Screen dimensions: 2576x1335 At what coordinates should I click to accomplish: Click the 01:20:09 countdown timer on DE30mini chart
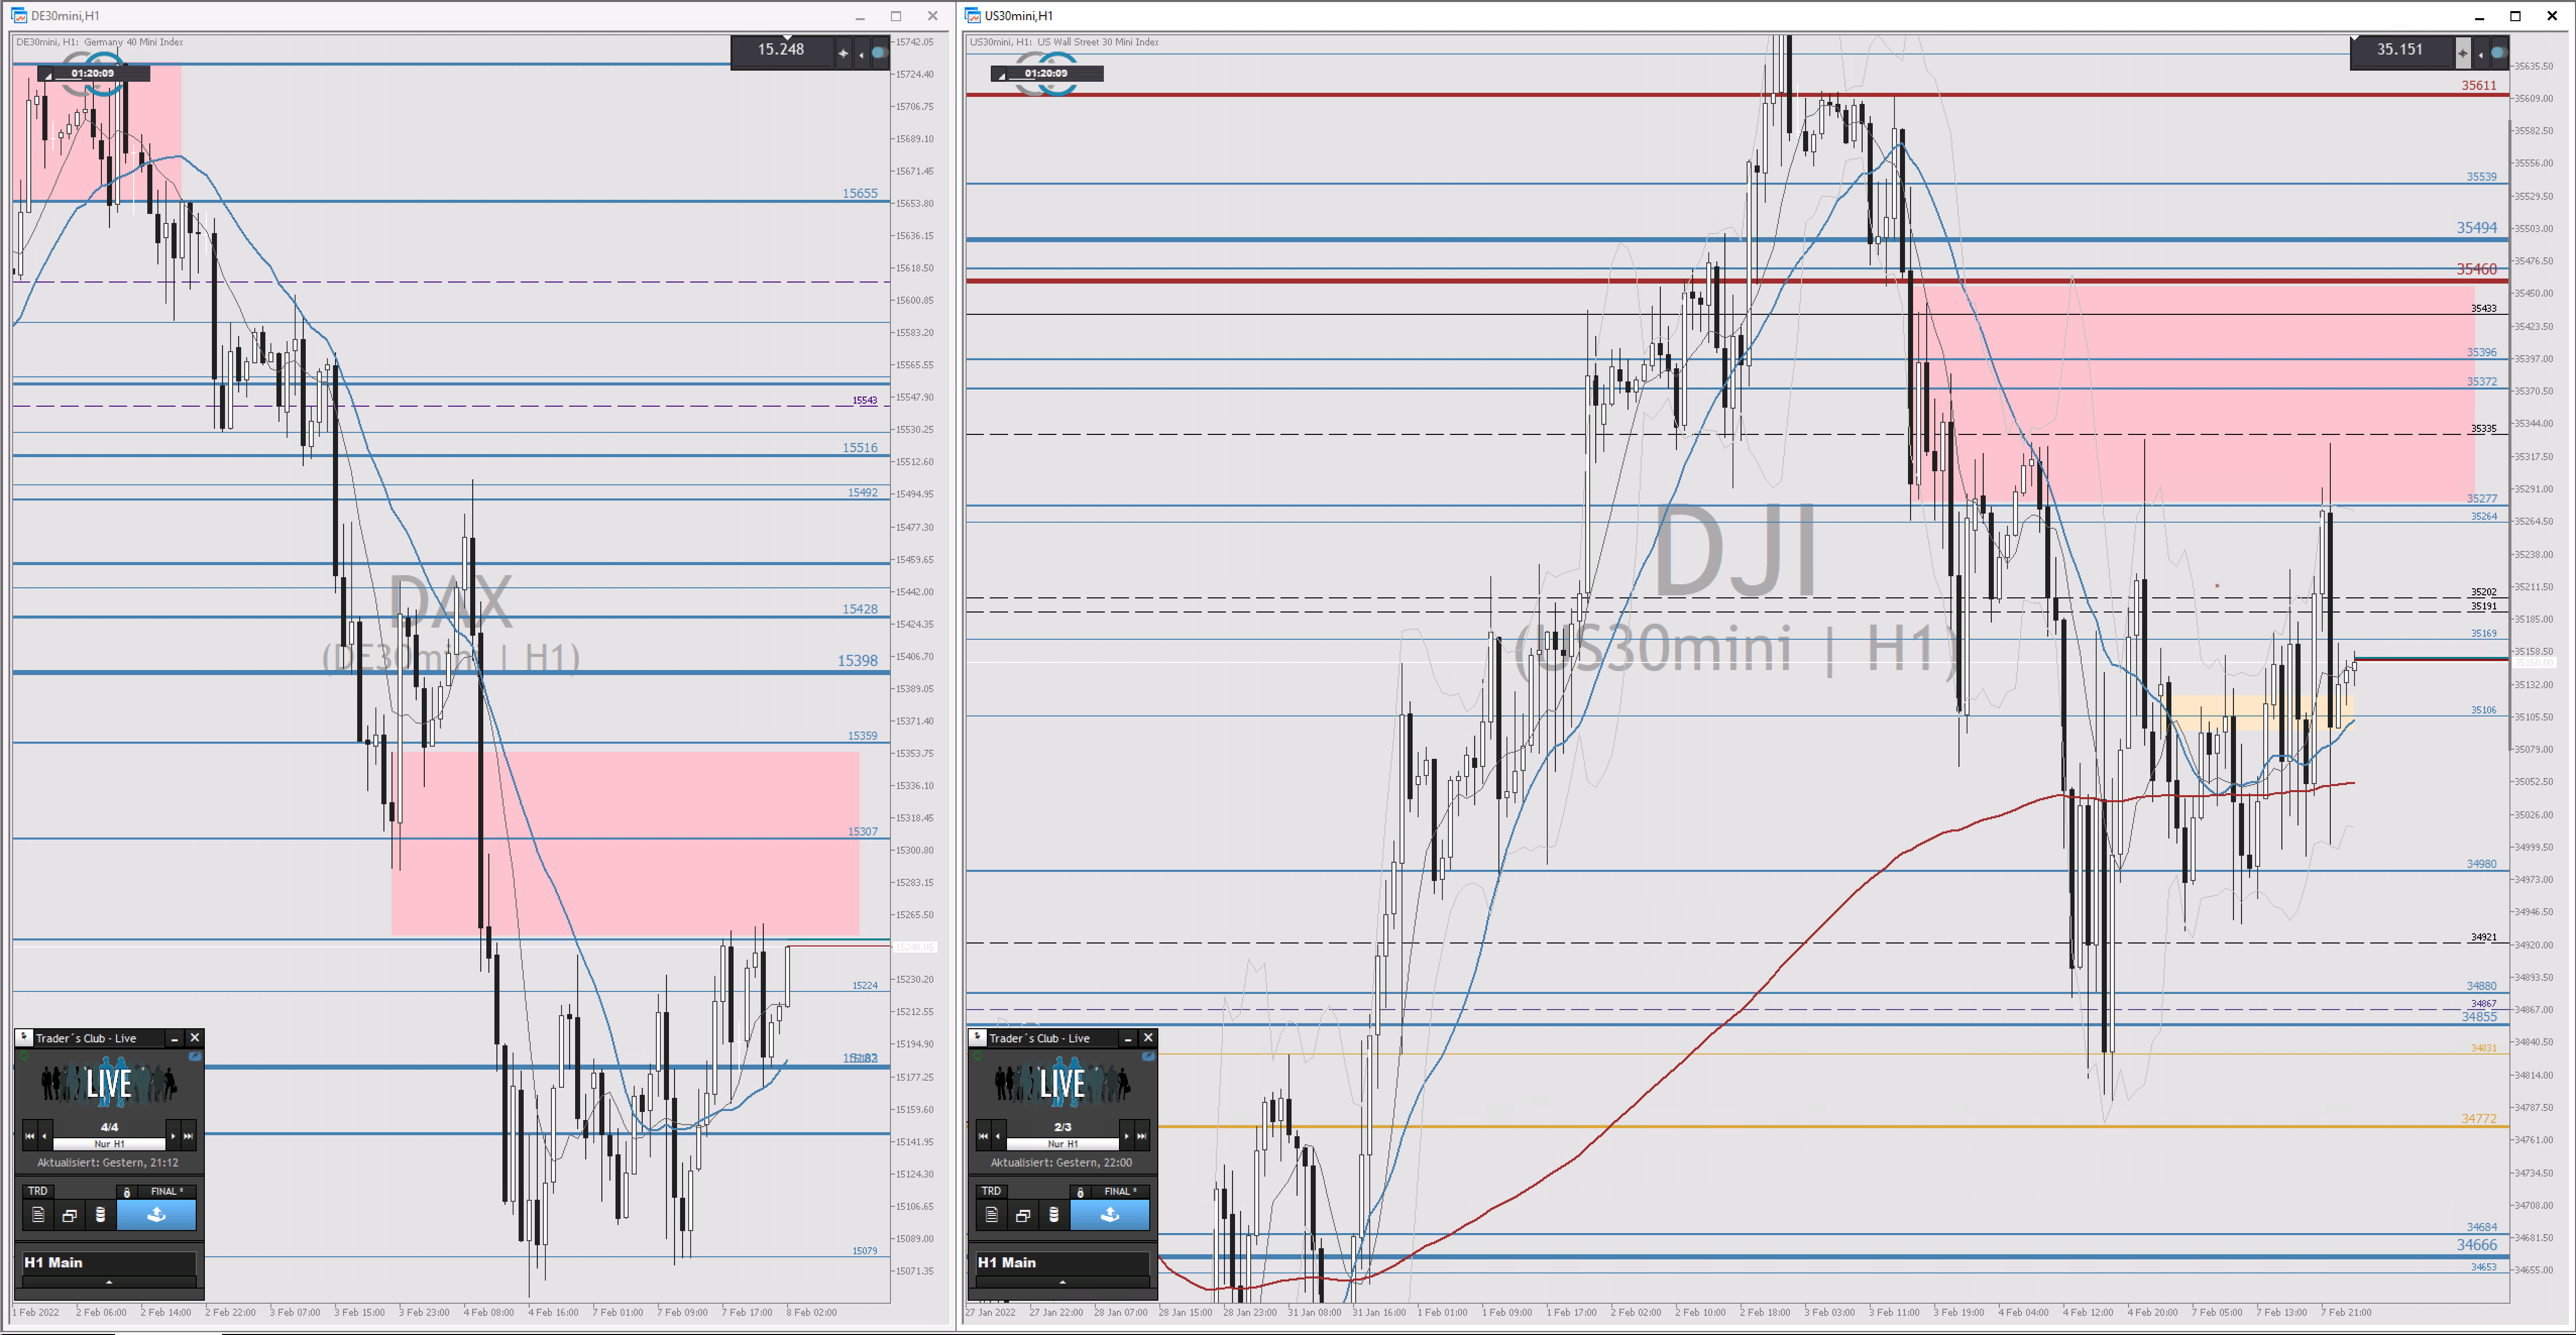93,73
